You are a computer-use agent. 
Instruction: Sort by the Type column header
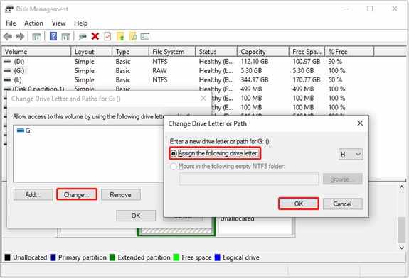(x=130, y=52)
